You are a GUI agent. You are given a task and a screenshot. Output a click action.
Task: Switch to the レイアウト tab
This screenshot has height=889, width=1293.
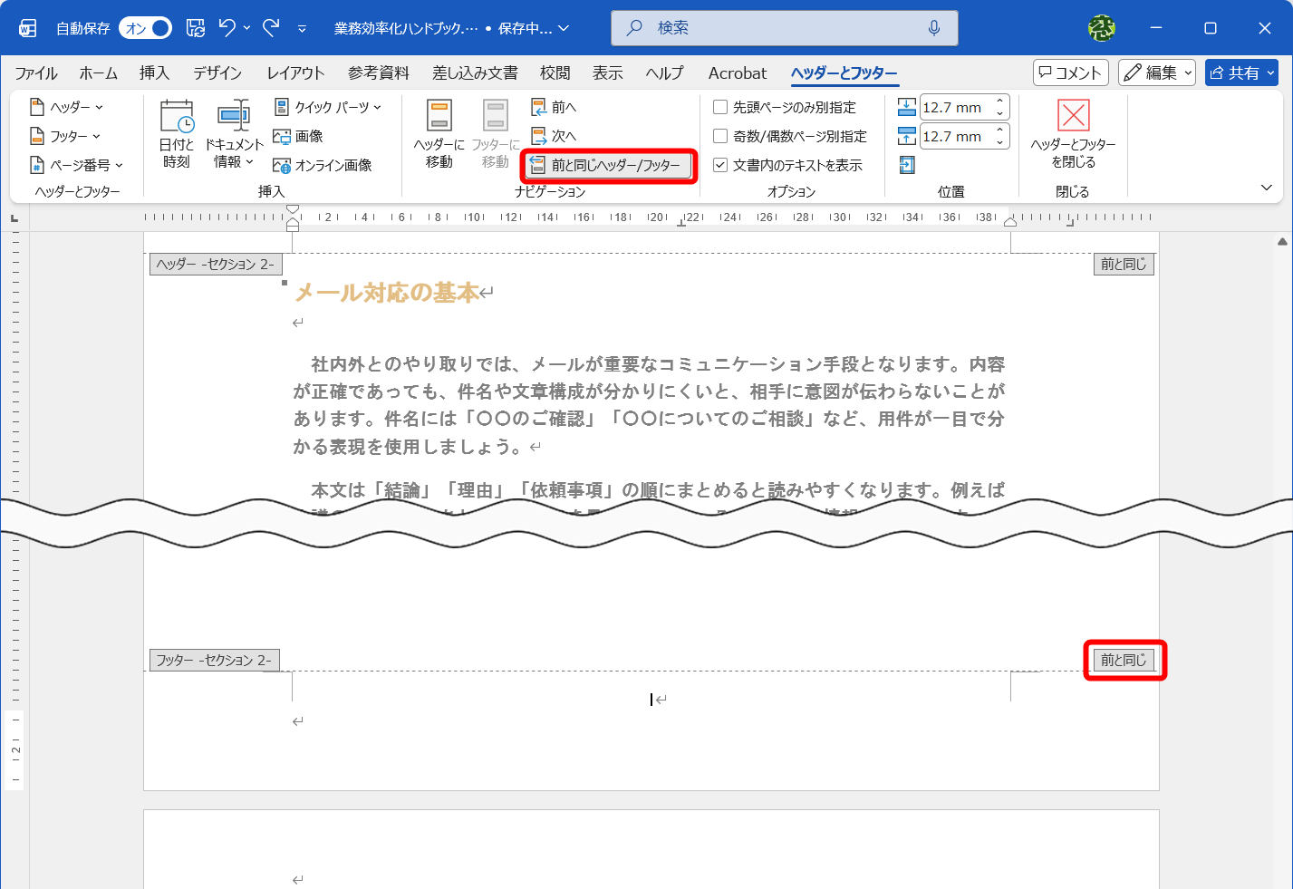[295, 72]
